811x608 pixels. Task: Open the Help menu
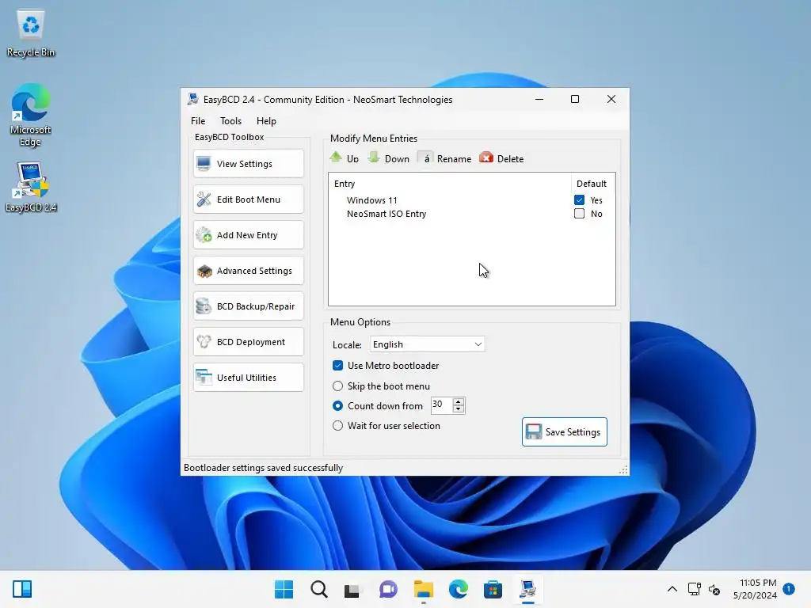point(266,121)
